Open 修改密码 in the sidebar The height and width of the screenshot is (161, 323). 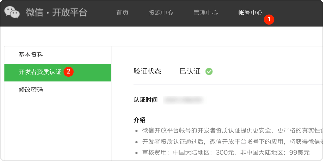31,90
